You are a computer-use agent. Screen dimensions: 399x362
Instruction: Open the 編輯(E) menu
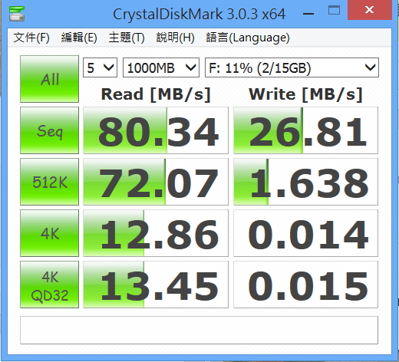(x=79, y=38)
